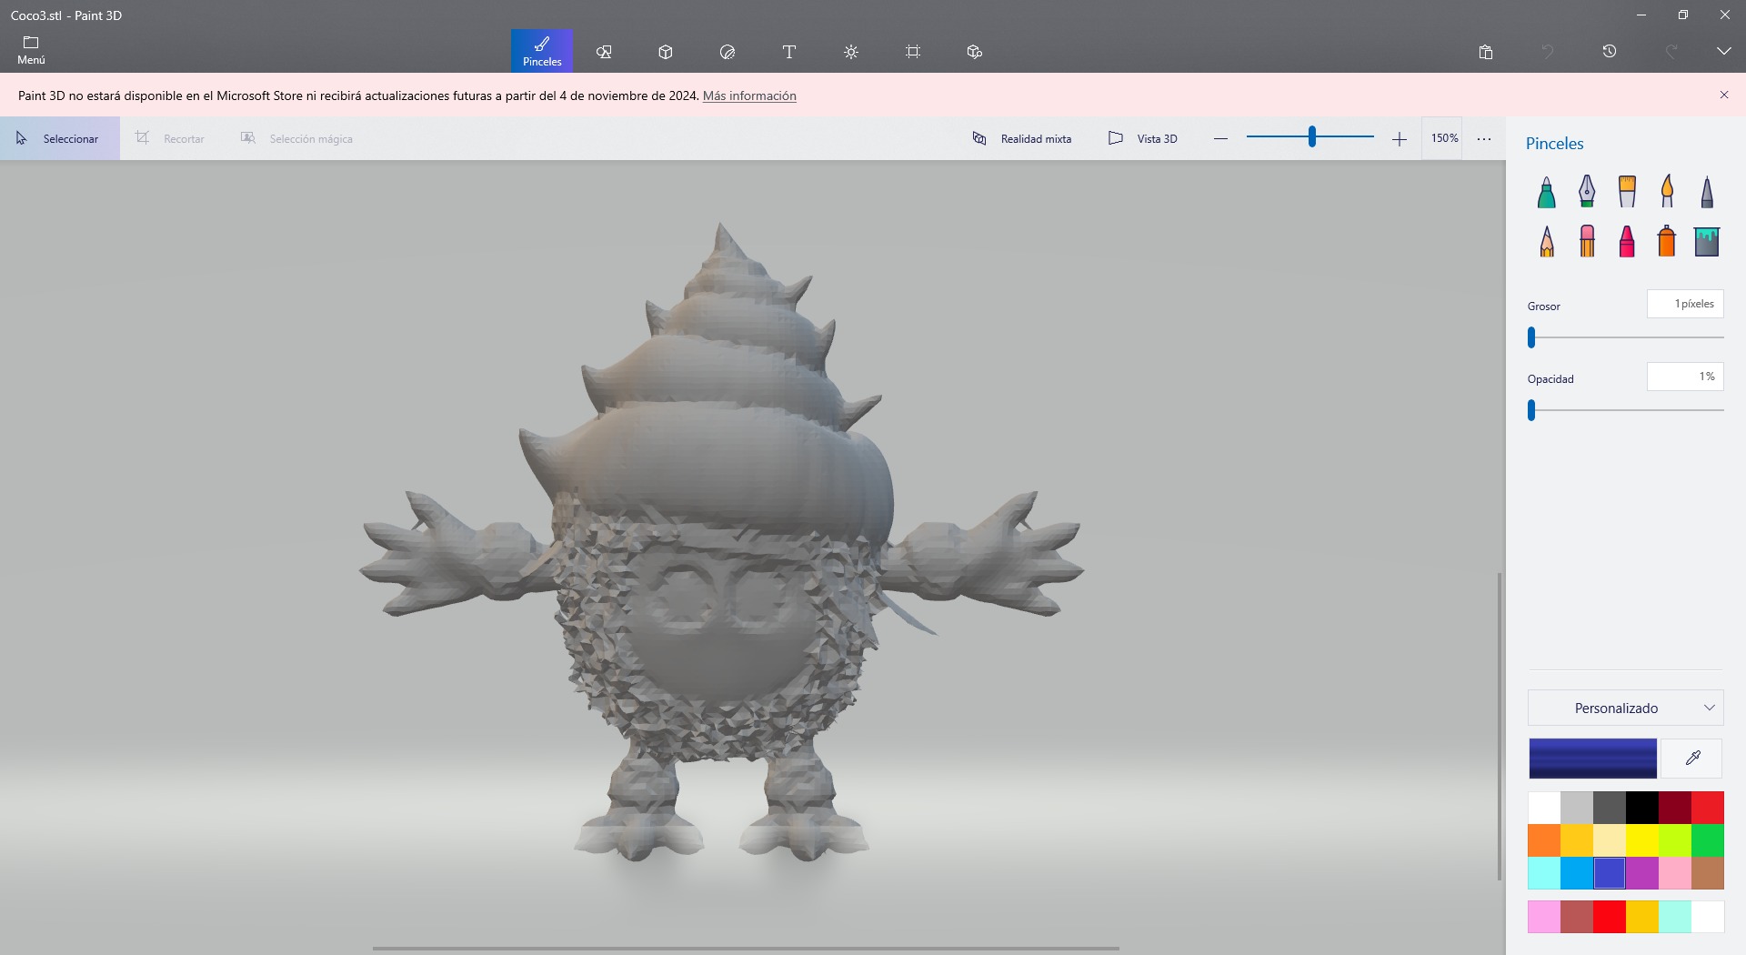
Task: Select the Pinceles tab
Action: [x=542, y=51]
